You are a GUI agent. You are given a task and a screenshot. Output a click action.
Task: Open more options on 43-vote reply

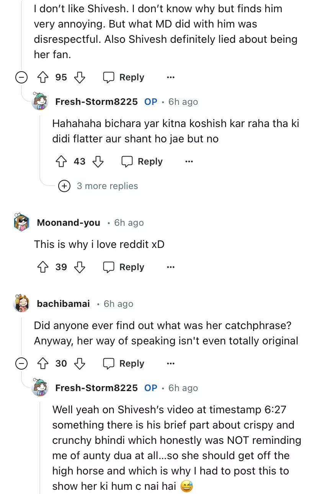point(189,161)
